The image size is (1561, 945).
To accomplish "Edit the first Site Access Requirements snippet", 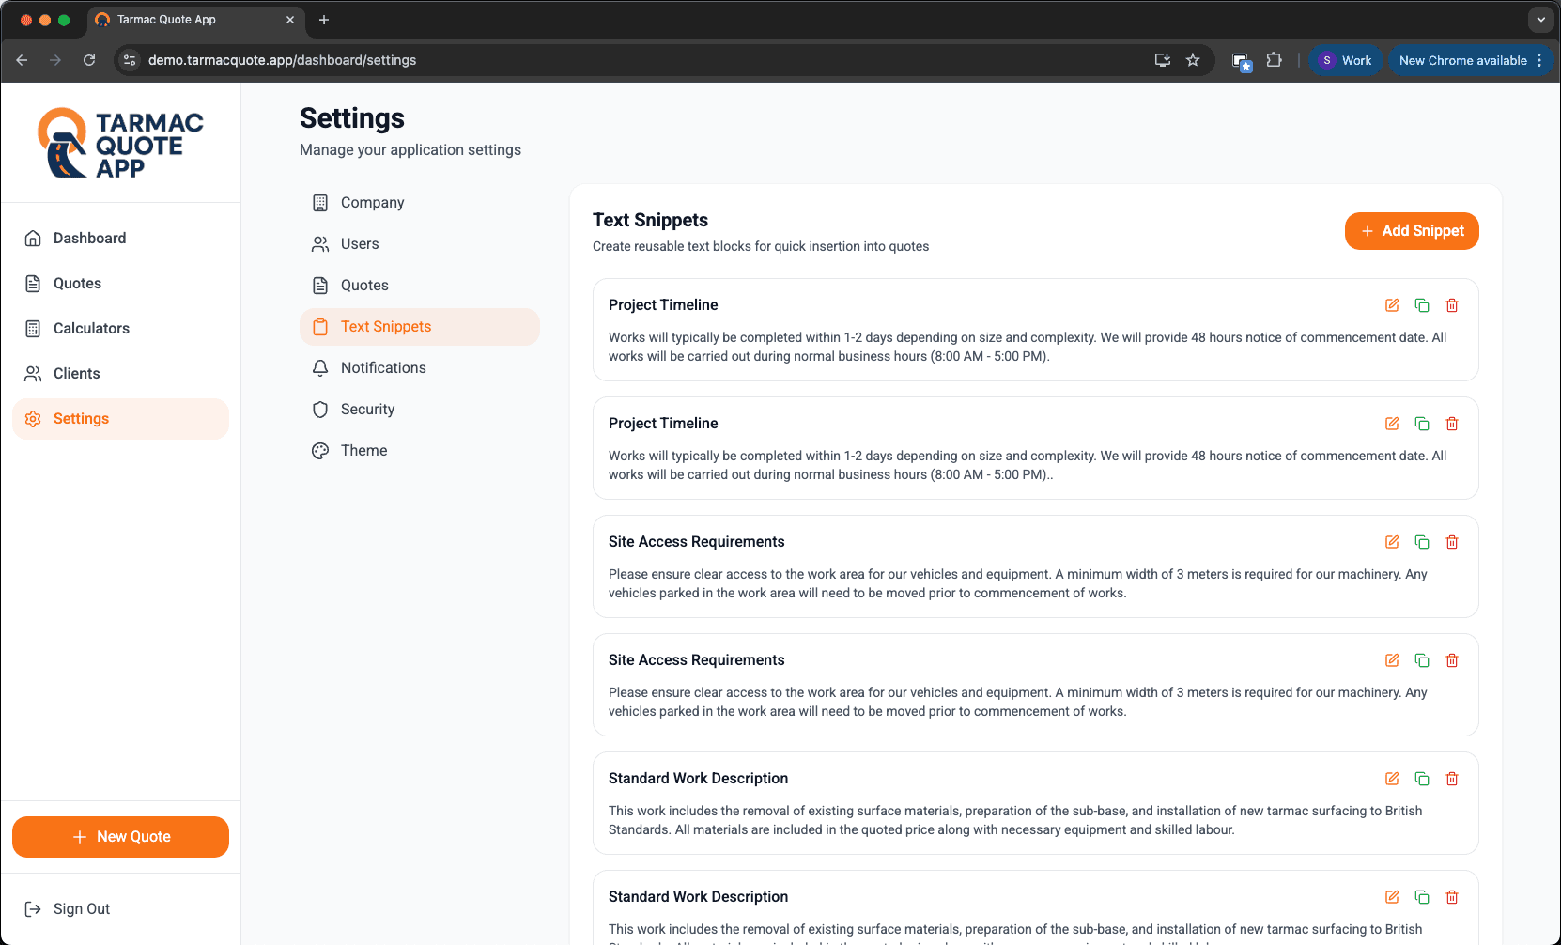I will (x=1392, y=542).
